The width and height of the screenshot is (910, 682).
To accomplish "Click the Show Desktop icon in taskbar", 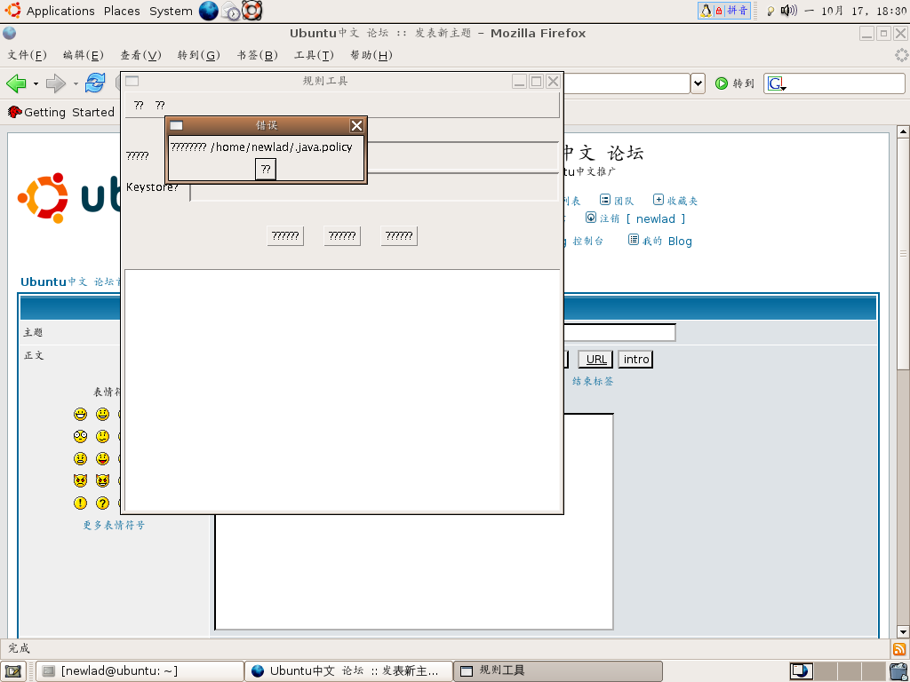I will (x=14, y=671).
